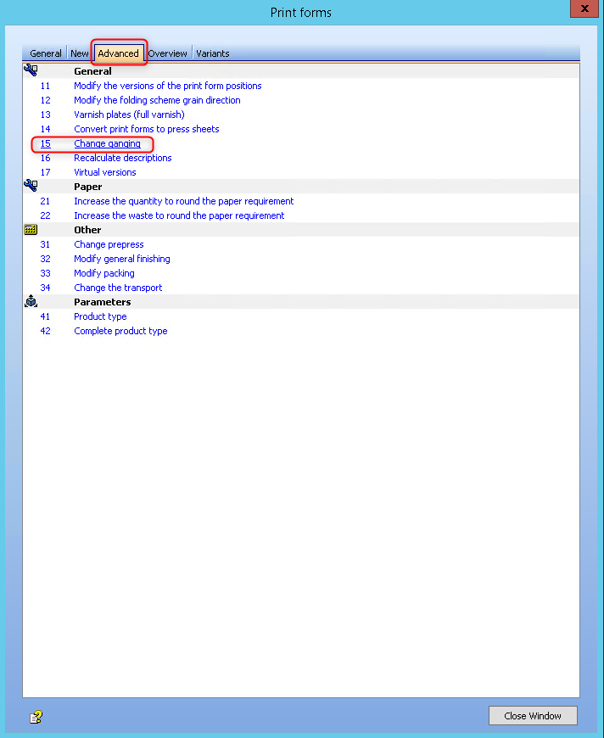
Task: Open Modify the versions of the print form positions
Action: 168,86
